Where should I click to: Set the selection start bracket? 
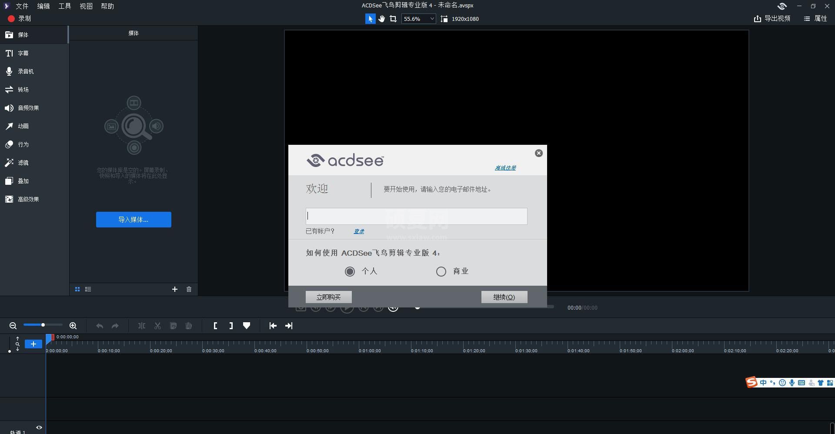[215, 326]
